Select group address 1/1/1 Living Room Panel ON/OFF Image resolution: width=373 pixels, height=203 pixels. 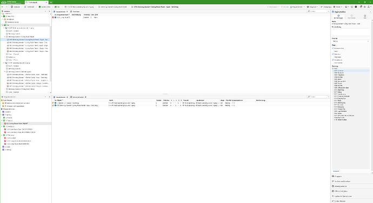click(x=17, y=124)
